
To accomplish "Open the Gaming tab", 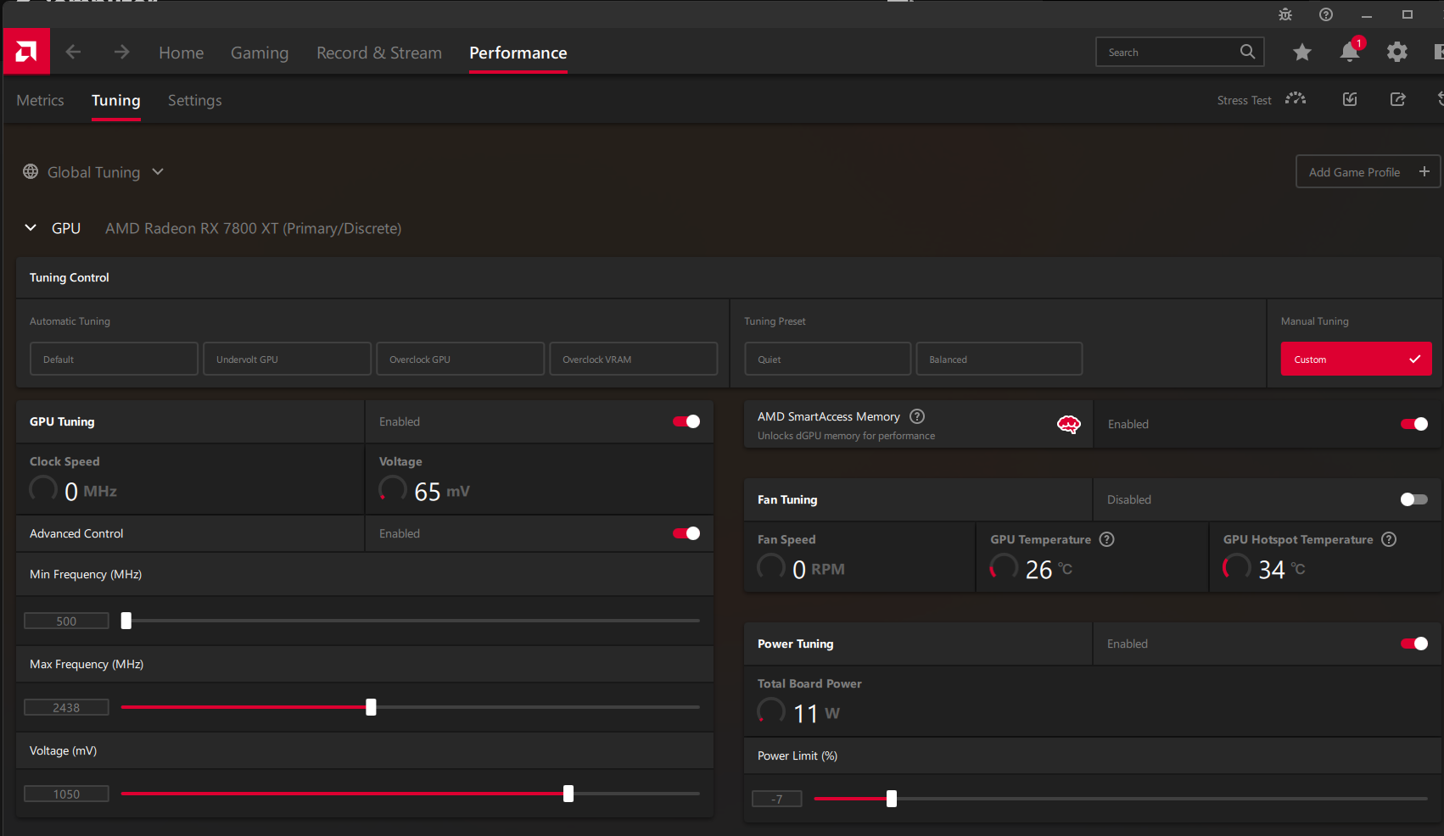I will click(x=260, y=53).
